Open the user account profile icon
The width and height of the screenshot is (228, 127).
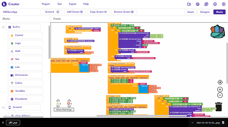[x=224, y=4]
